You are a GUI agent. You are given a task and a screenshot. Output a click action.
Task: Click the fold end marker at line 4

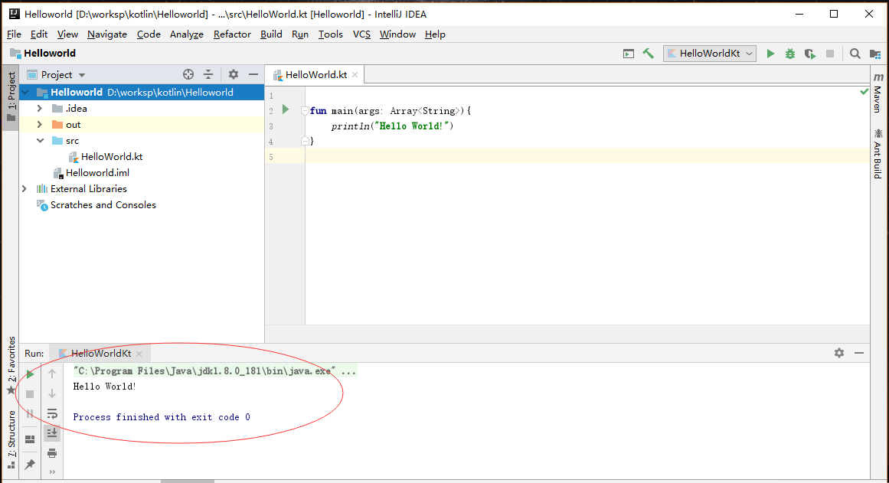coord(305,141)
